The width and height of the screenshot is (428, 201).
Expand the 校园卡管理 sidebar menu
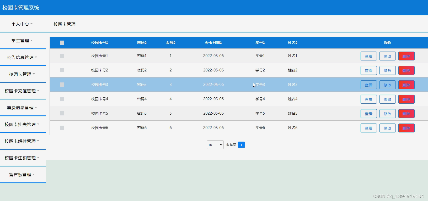click(x=22, y=74)
